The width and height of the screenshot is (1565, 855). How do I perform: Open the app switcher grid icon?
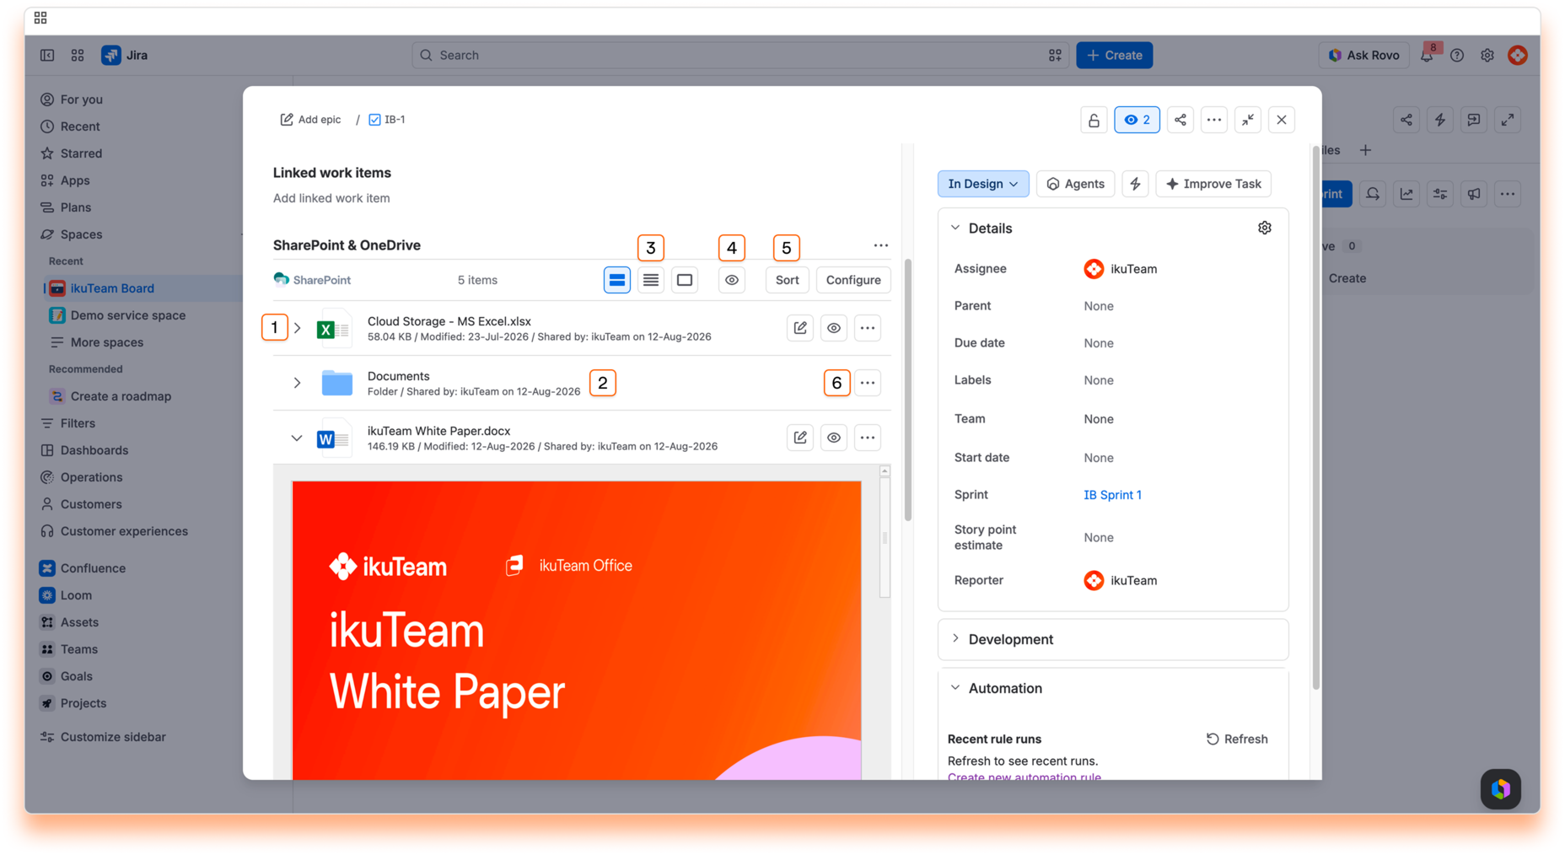click(78, 55)
